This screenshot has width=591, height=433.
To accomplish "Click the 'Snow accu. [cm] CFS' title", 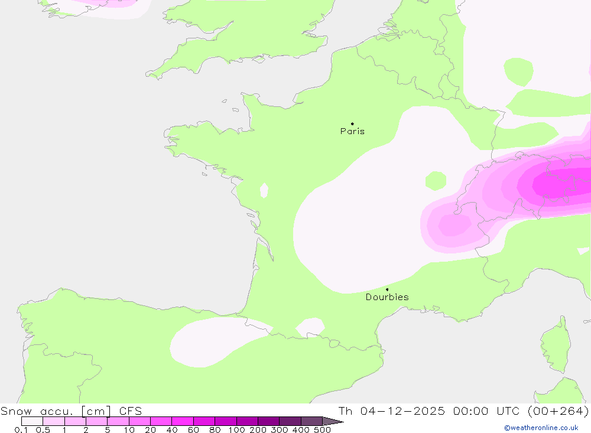I will pyautogui.click(x=72, y=411).
